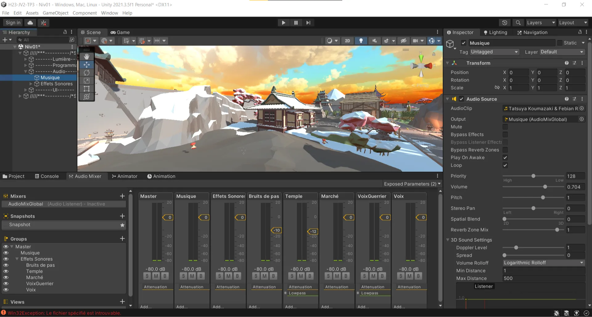Expand the Effets Sonores item in the Hierarchy
592x317 pixels.
31,84
